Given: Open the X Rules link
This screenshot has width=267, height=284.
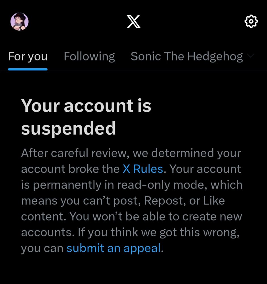Looking at the screenshot, I should point(143,169).
